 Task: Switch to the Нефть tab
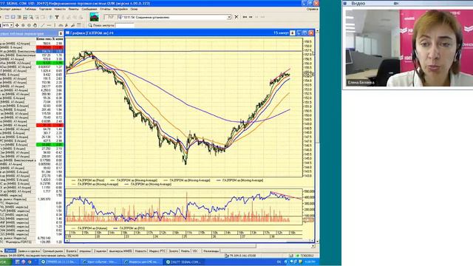tap(186, 251)
